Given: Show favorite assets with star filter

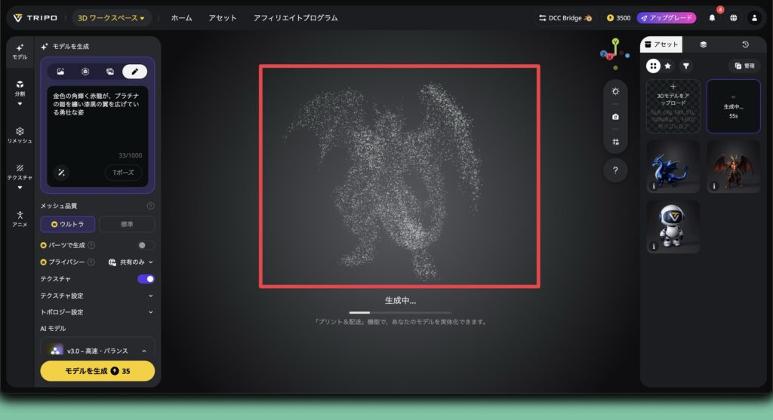Looking at the screenshot, I should coord(667,66).
